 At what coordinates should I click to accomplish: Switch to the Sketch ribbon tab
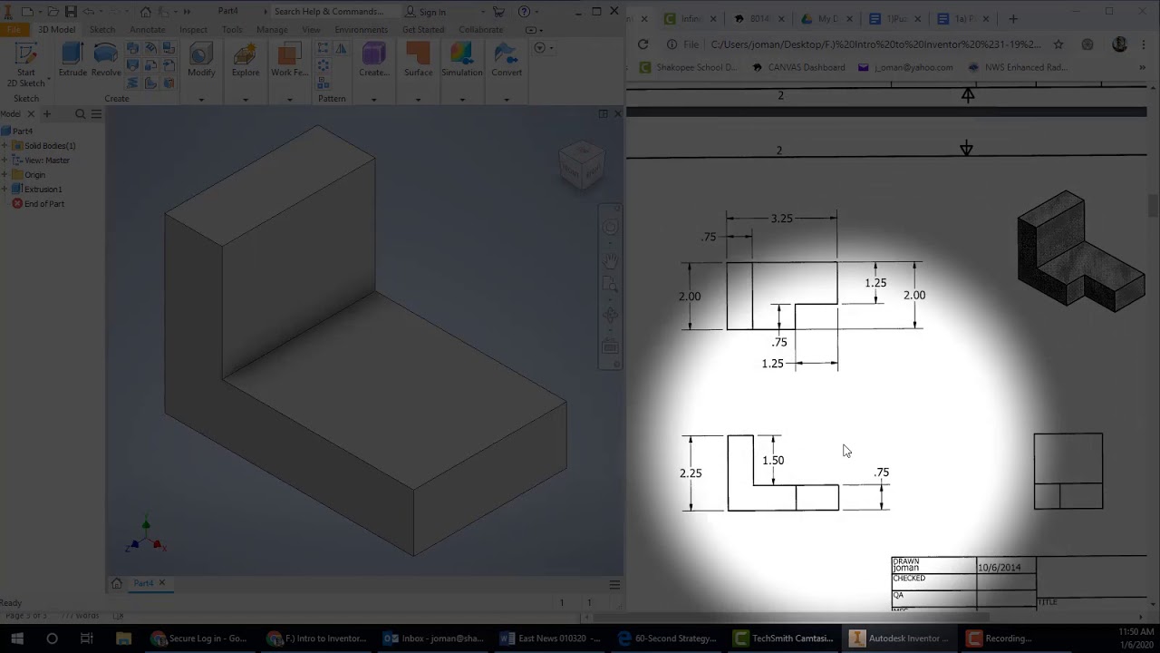coord(102,29)
